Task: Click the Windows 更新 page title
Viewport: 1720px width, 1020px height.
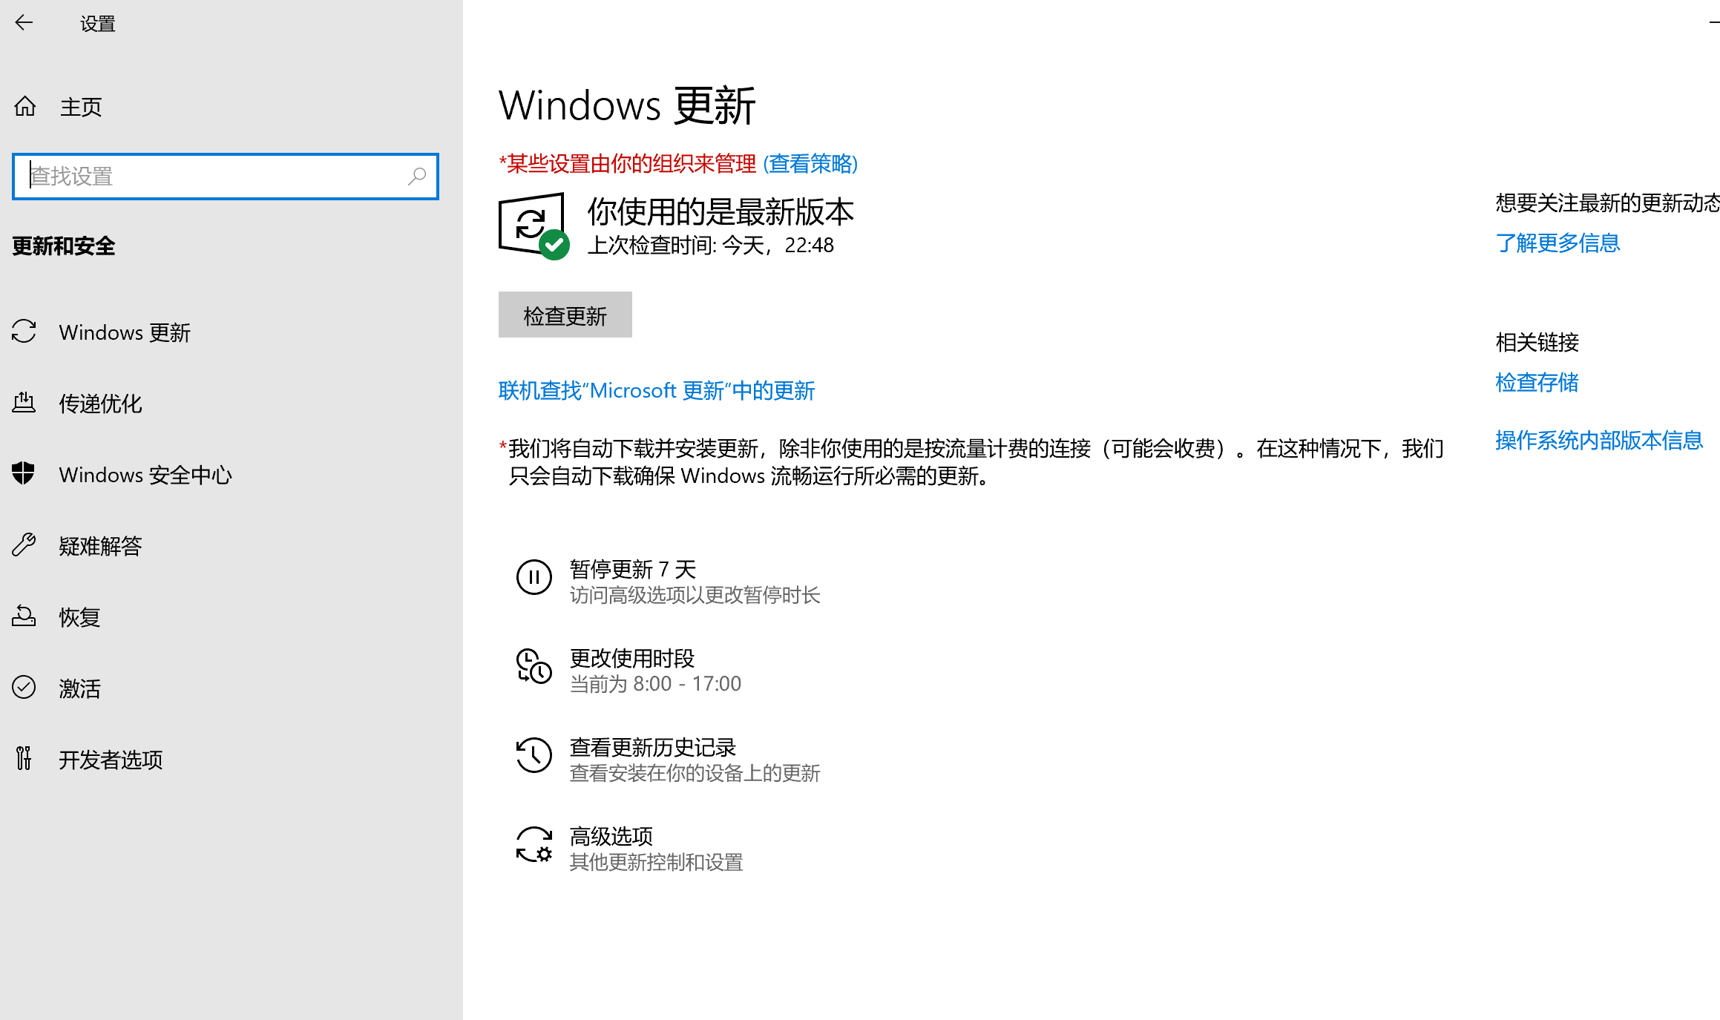Action: coord(627,105)
